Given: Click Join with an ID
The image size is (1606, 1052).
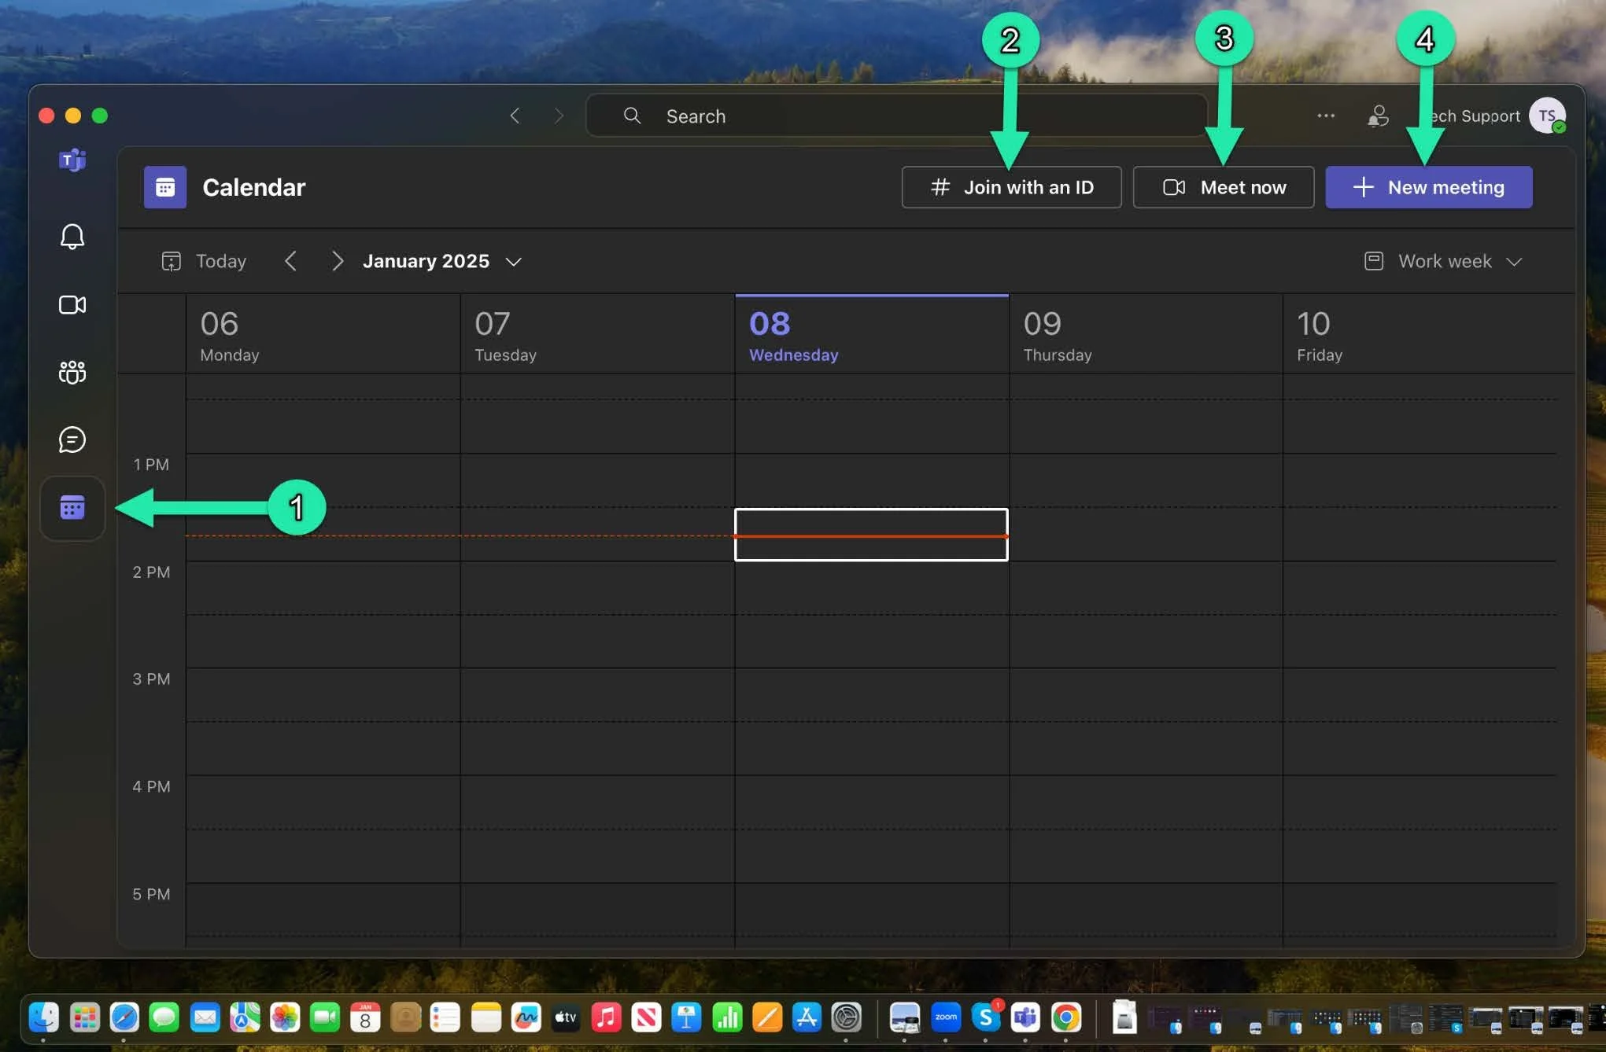Looking at the screenshot, I should tap(1011, 187).
